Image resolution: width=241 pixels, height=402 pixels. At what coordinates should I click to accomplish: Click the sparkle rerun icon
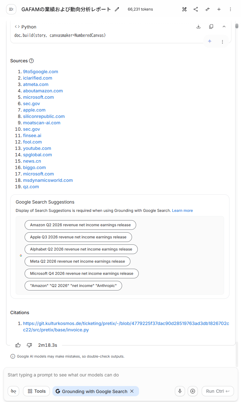pos(210,42)
